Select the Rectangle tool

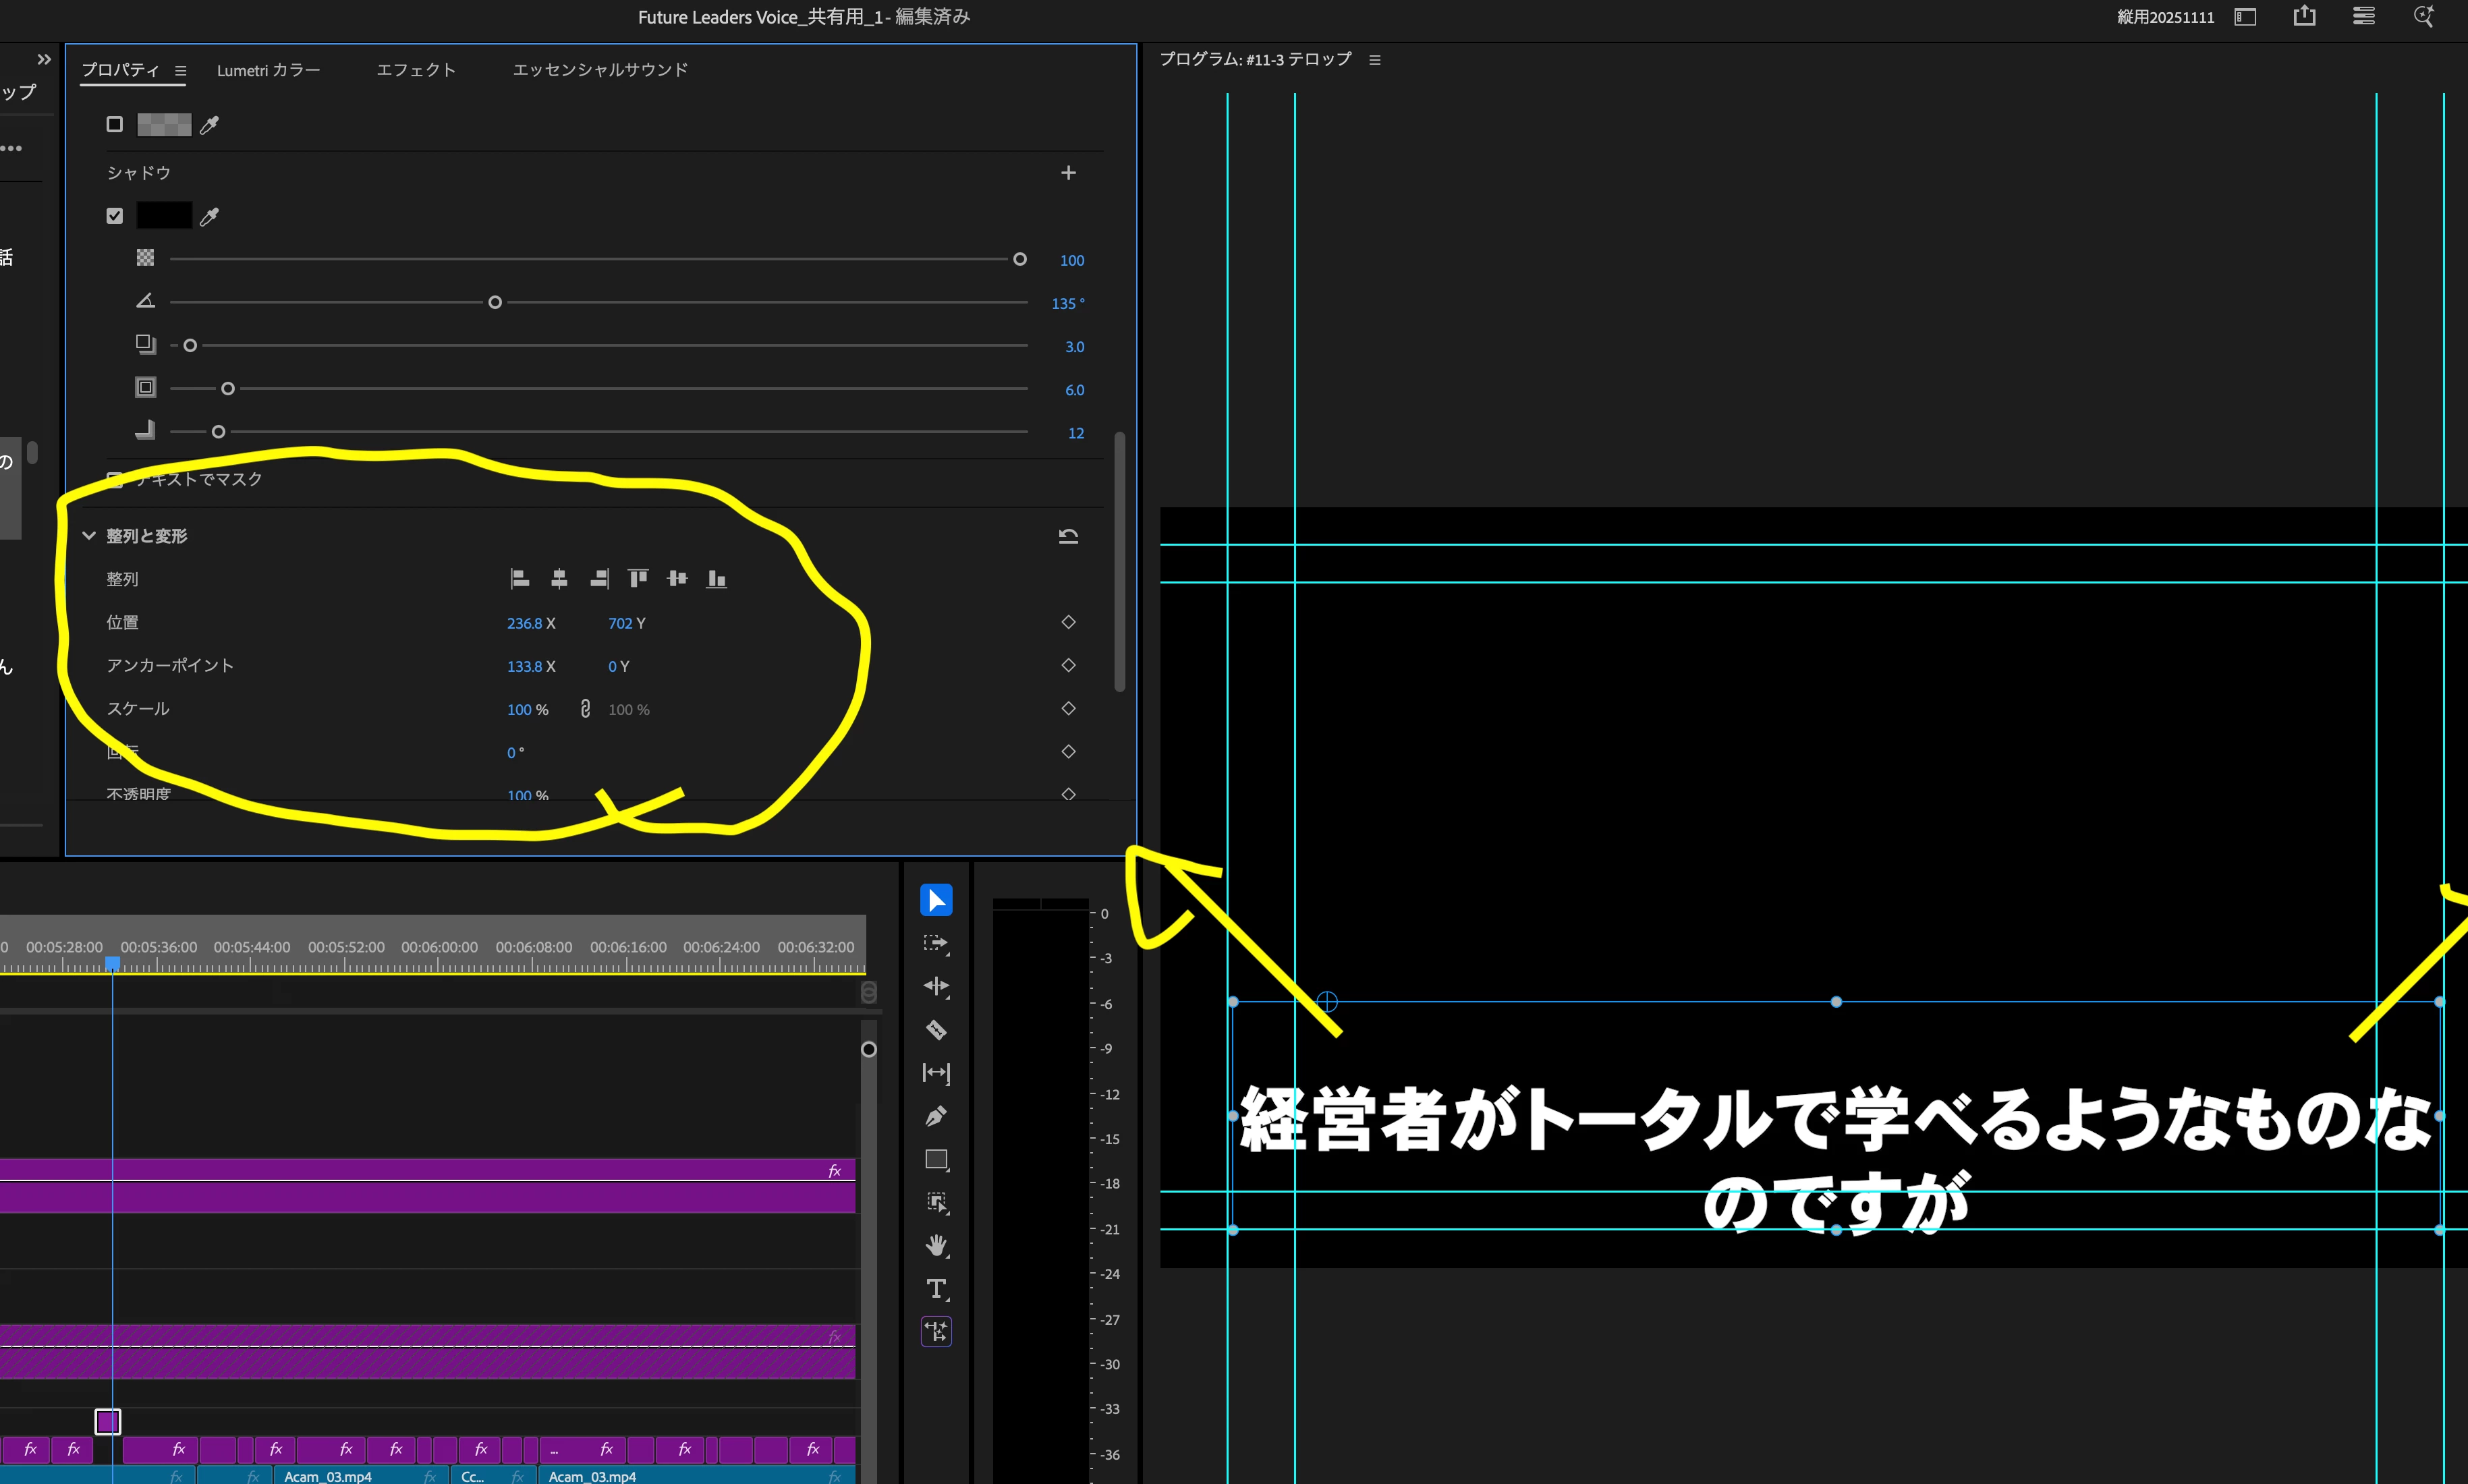936,1160
